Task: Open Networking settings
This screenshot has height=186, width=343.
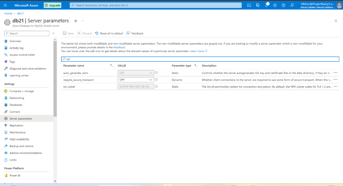Action: point(17,98)
